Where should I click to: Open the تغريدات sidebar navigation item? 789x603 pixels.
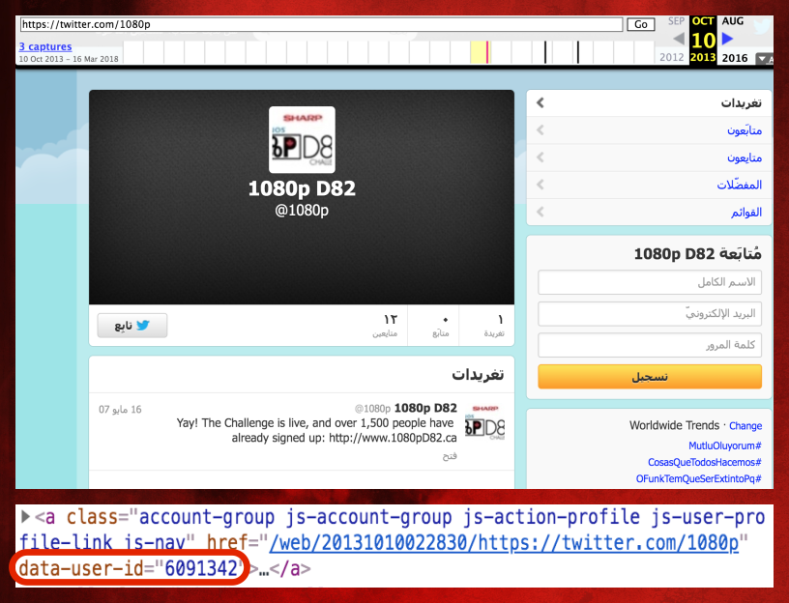click(649, 103)
